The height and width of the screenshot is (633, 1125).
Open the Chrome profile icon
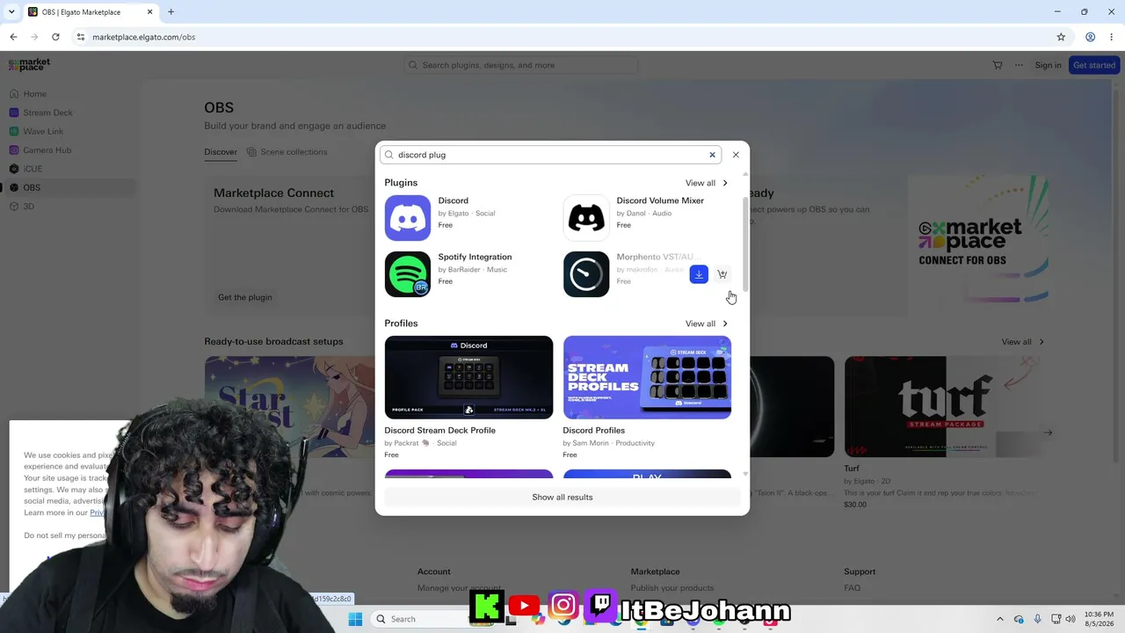point(1090,37)
